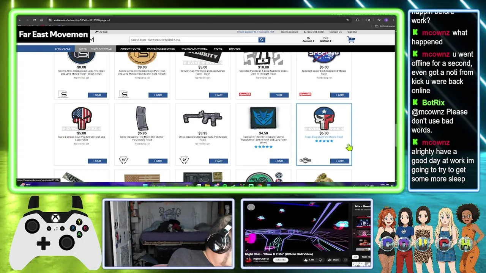Open the NEW ARRIVALS tab
The height and width of the screenshot is (273, 486).
101,49
